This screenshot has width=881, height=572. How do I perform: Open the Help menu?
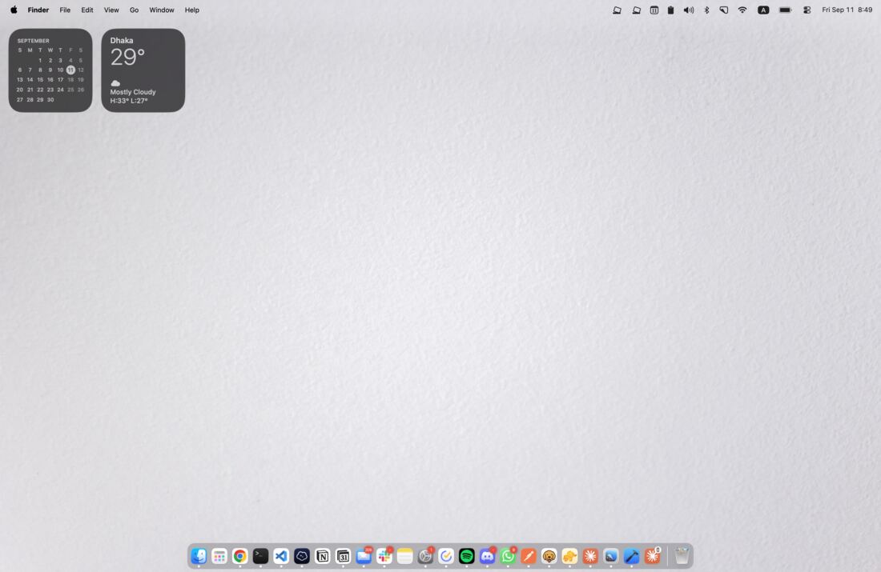click(192, 10)
